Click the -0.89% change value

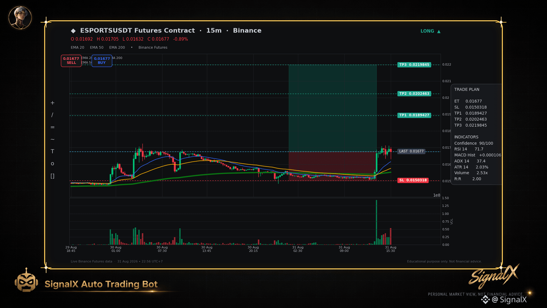coord(181,39)
